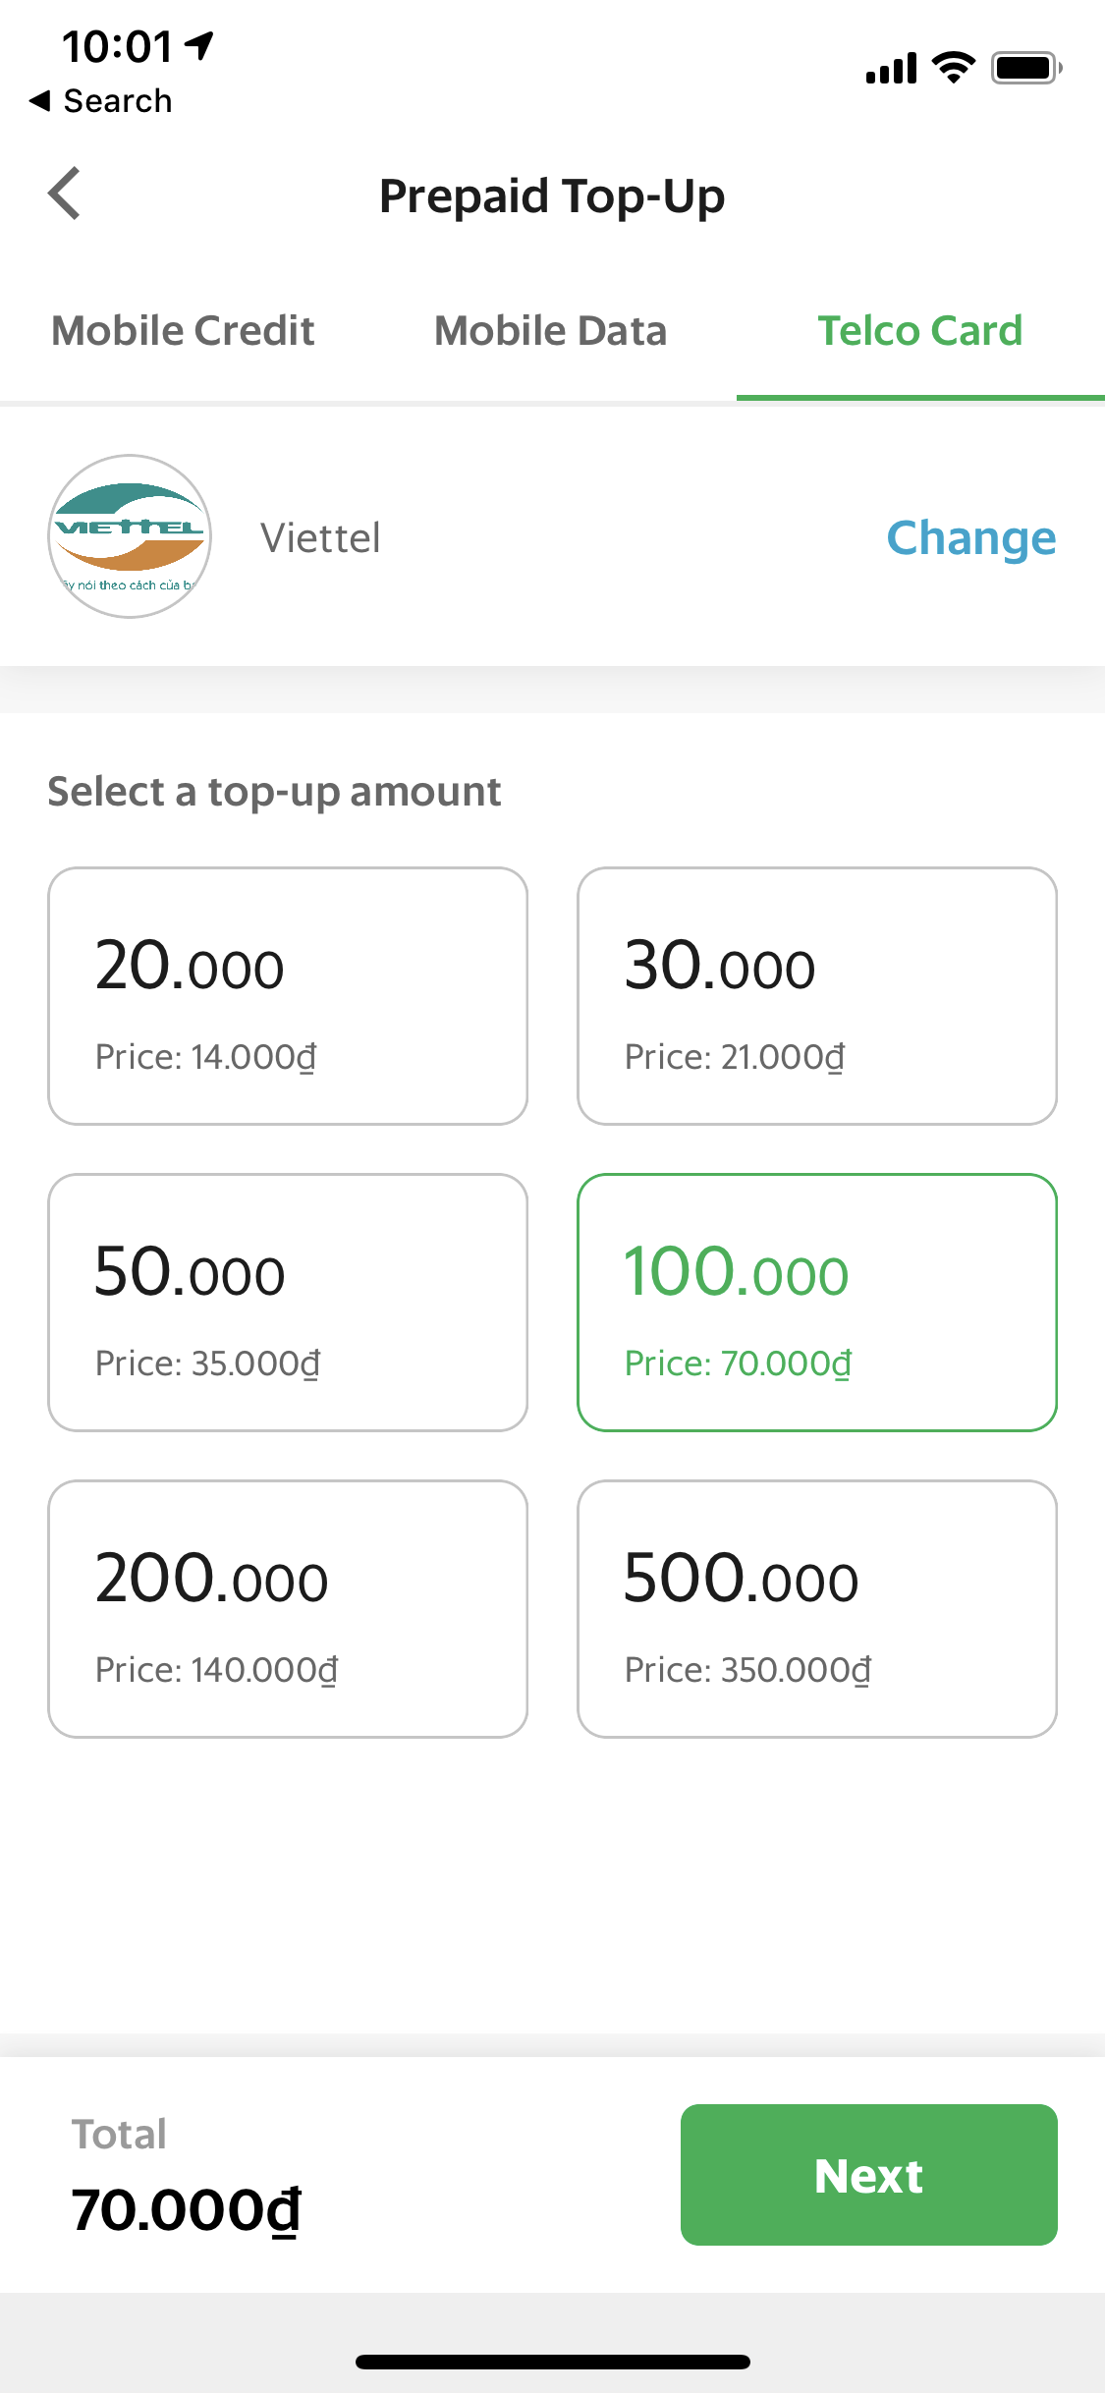Tap the Viettel carrier logo
The height and width of the screenshot is (2393, 1105).
[130, 536]
